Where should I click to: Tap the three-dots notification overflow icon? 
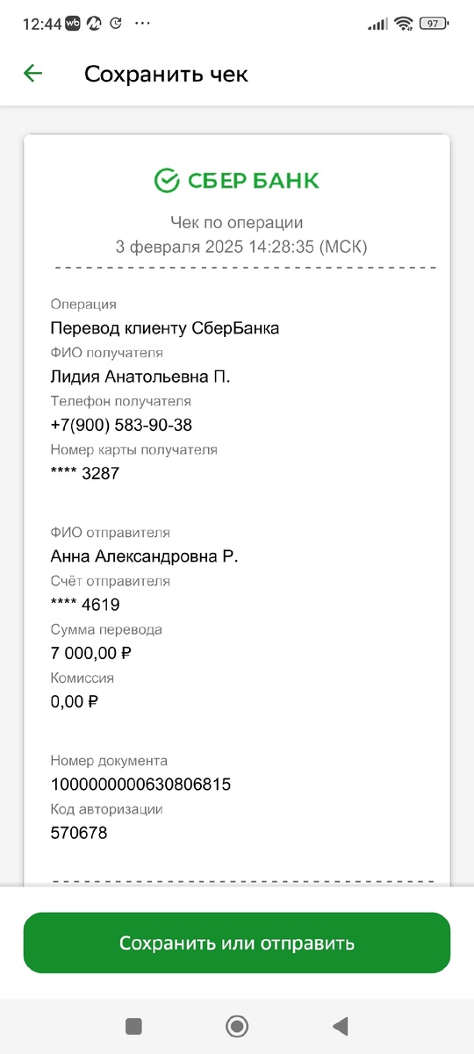pyautogui.click(x=143, y=24)
